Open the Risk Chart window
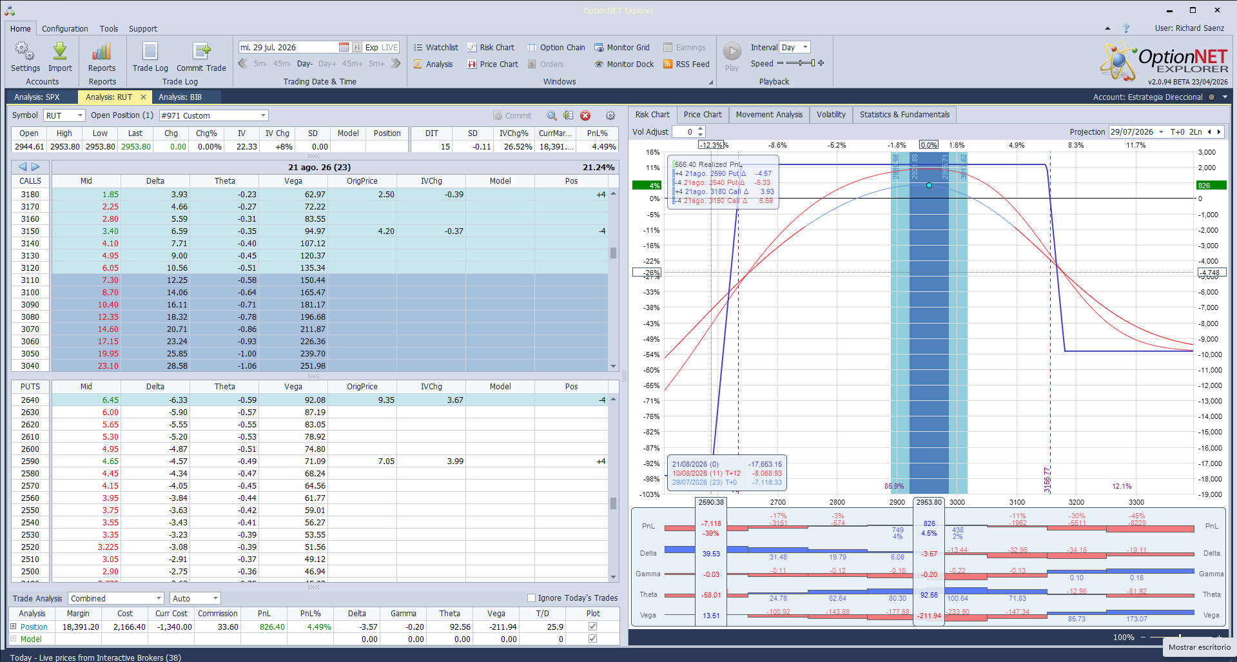 tap(491, 47)
